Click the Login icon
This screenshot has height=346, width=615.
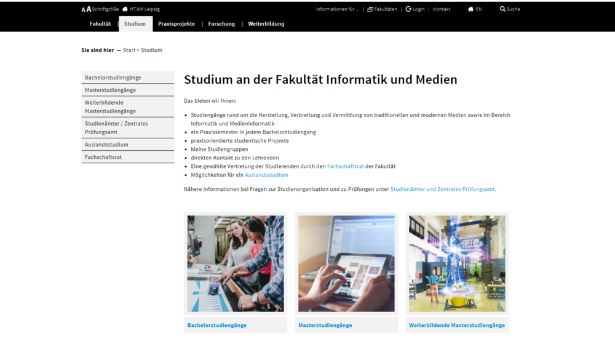pos(408,9)
